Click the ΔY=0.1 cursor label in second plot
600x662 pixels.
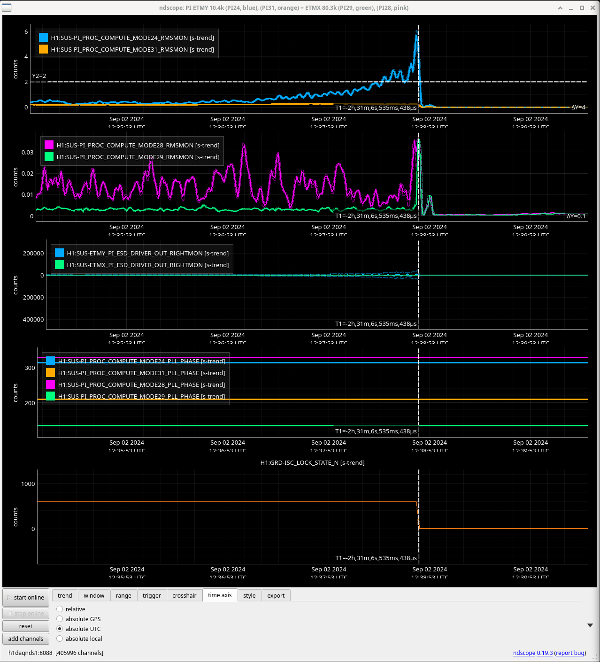[x=576, y=216]
